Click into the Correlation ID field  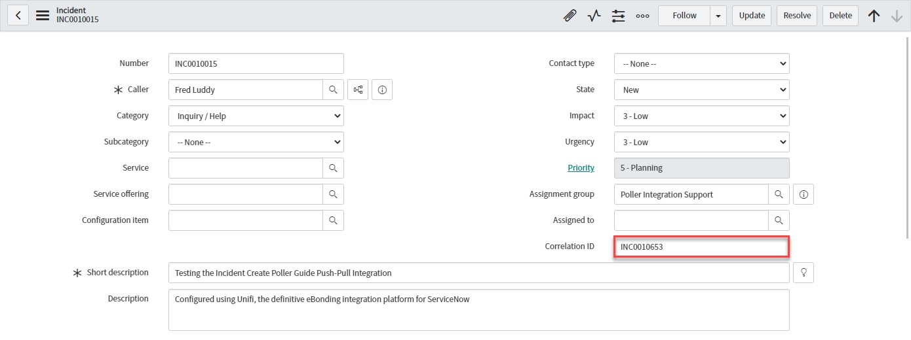pyautogui.click(x=701, y=246)
